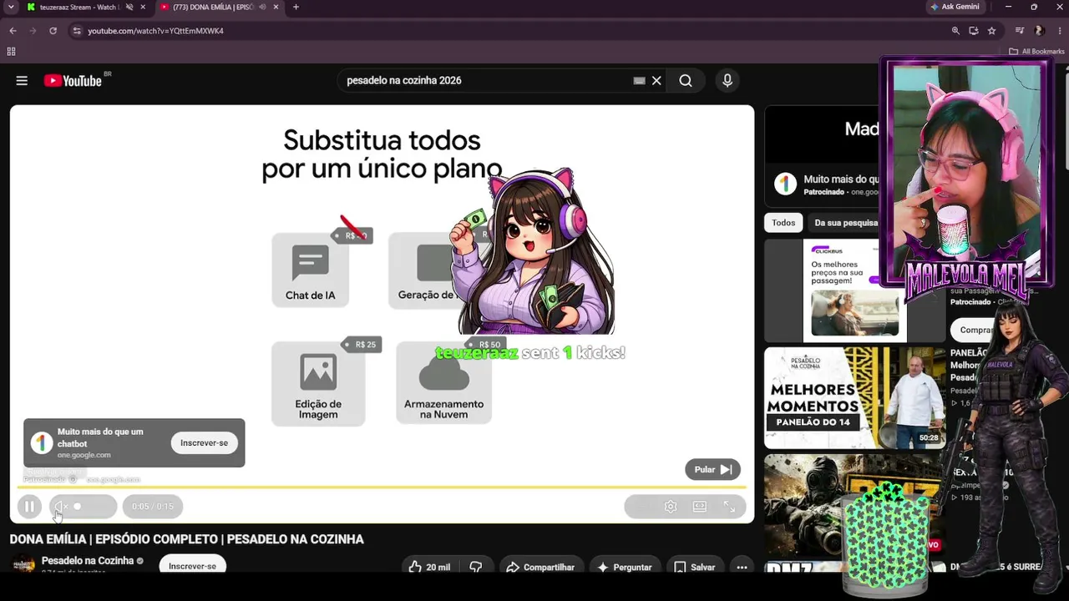The height and width of the screenshot is (601, 1069).
Task: Select the Todos filter chip
Action: 783,223
